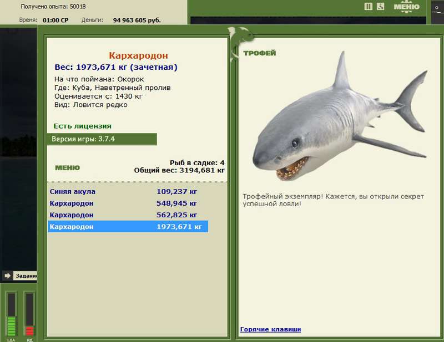Click the minimap circle marker at top right
This screenshot has height=342, width=444.
pos(437,8)
